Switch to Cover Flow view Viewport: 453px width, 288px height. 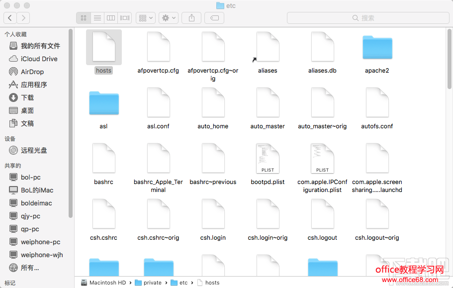coord(125,18)
